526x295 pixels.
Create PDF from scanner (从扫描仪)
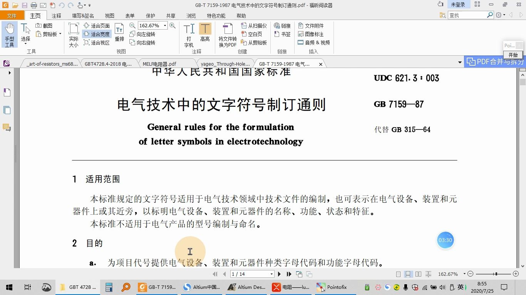pyautogui.click(x=254, y=26)
